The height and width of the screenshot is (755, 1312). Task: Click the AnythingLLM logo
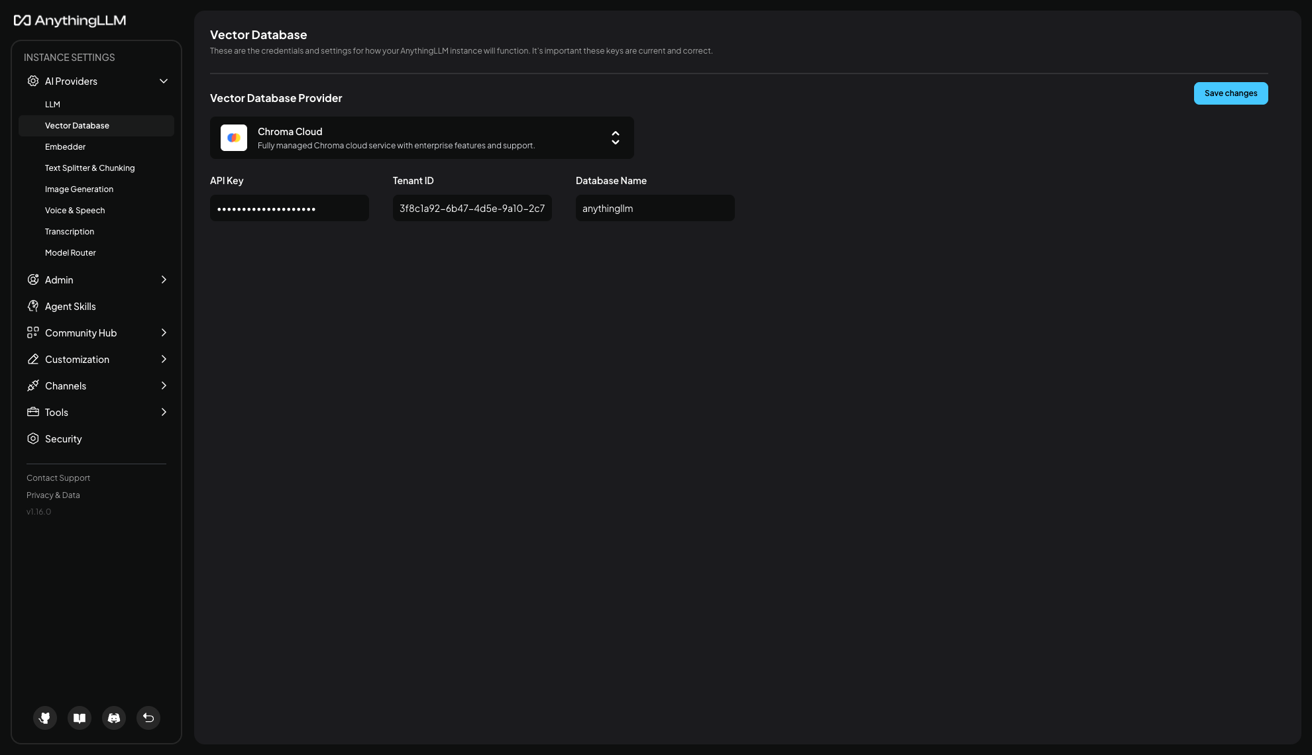coord(70,21)
